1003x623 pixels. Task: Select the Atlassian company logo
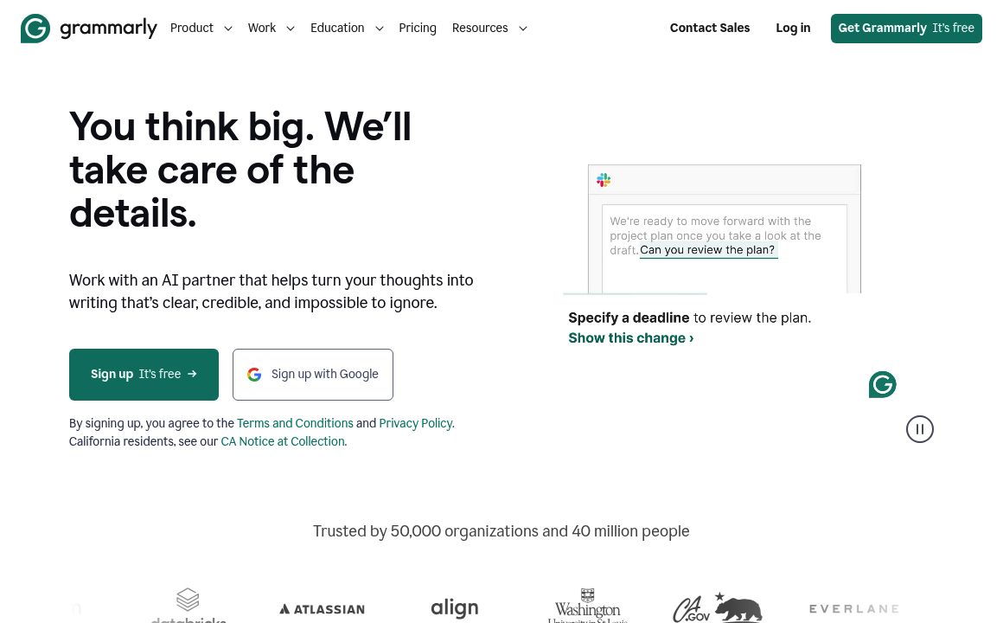coord(322,608)
